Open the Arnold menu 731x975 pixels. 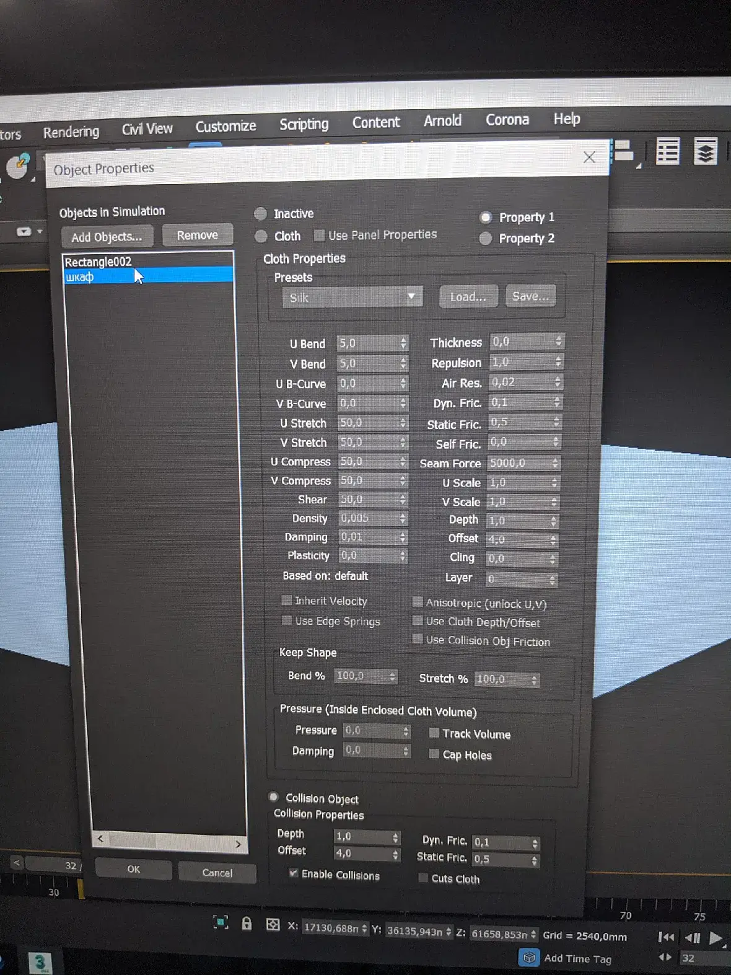tap(442, 120)
